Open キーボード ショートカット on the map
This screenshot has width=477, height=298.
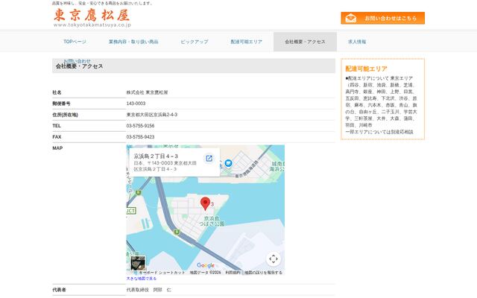coord(162,273)
